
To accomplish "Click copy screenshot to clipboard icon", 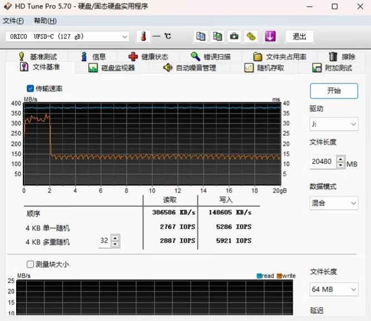I will click(217, 37).
